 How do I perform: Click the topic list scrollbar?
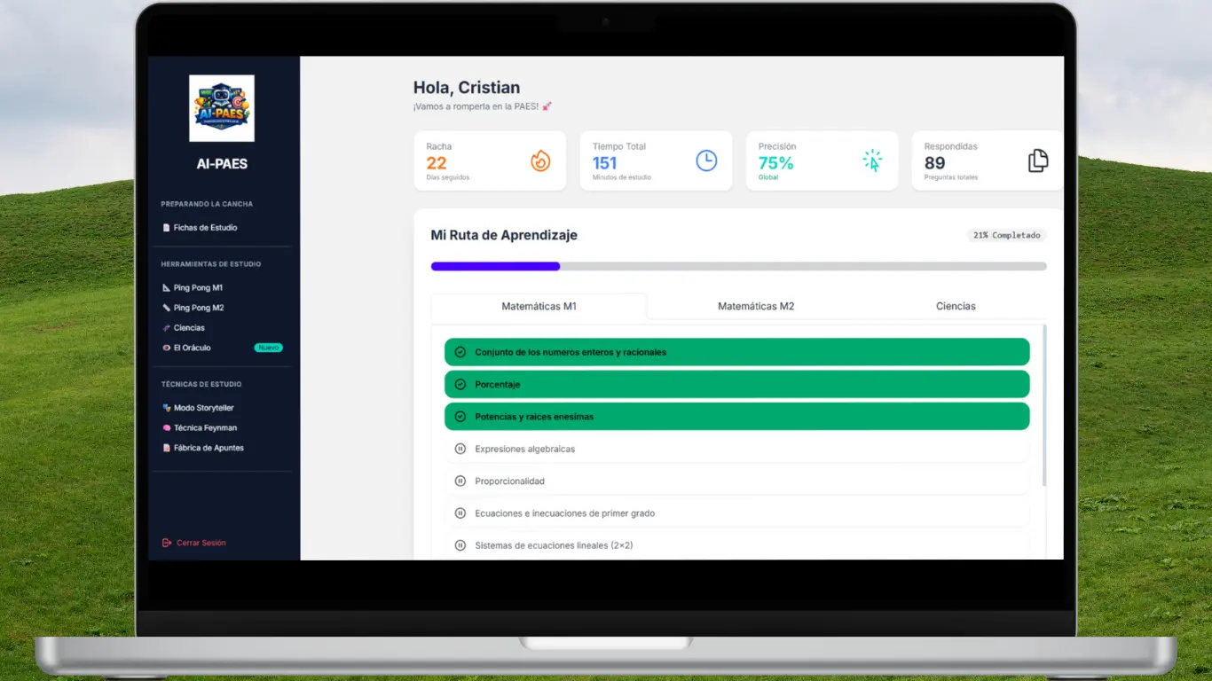point(1044,405)
